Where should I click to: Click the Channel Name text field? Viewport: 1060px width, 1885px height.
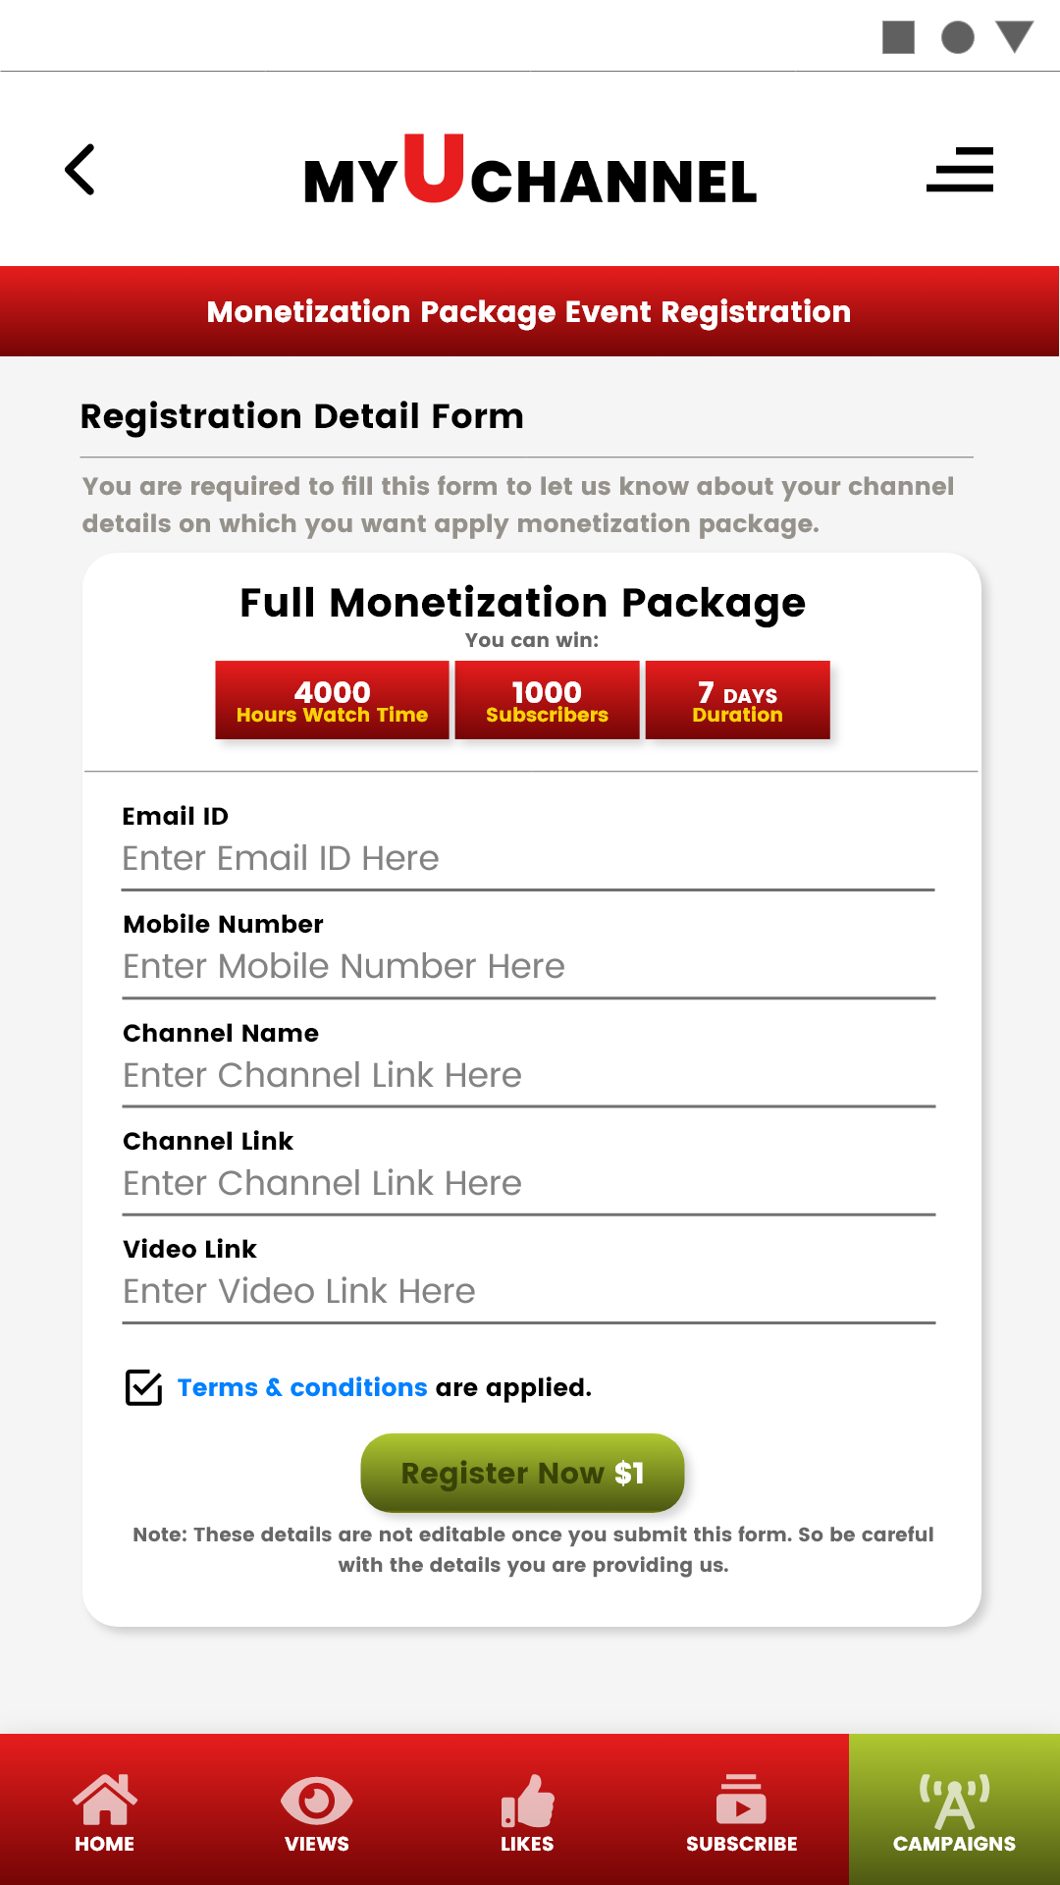[x=528, y=1076]
